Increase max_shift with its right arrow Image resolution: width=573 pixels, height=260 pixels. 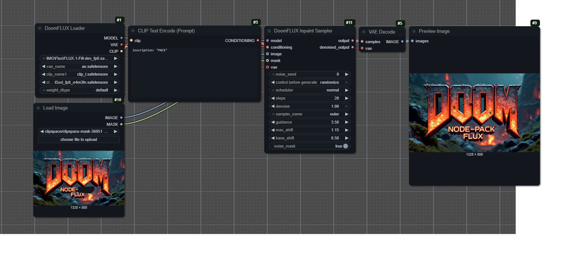pos(346,130)
